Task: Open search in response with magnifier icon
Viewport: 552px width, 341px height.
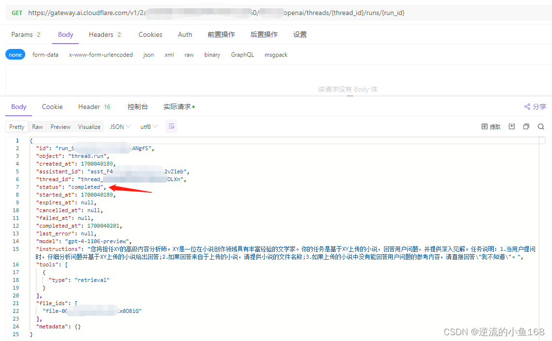Action: (x=541, y=126)
